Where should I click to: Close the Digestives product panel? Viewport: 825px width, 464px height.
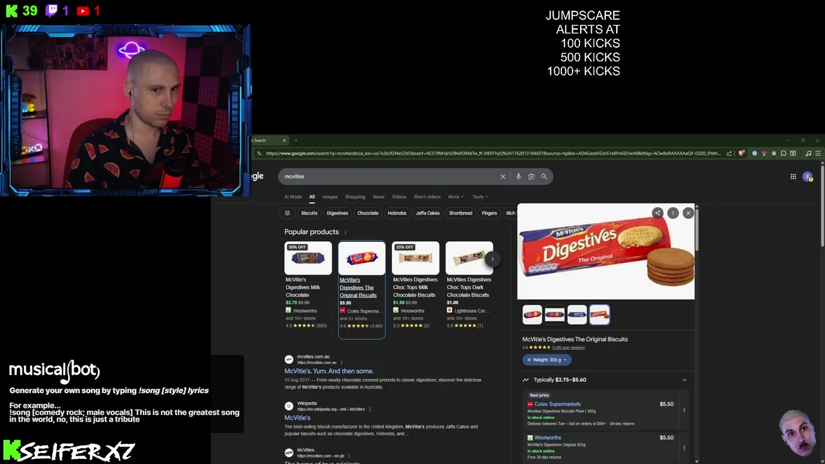pos(688,213)
